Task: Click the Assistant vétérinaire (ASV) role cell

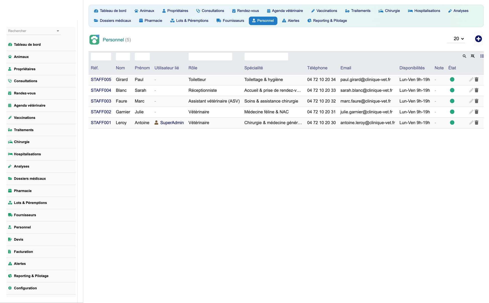Action: click(214, 101)
